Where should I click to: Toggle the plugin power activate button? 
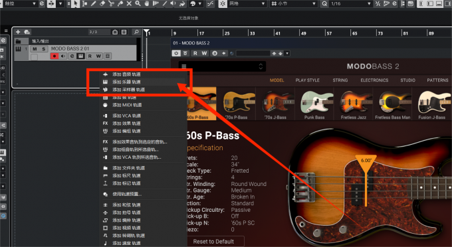(176, 53)
